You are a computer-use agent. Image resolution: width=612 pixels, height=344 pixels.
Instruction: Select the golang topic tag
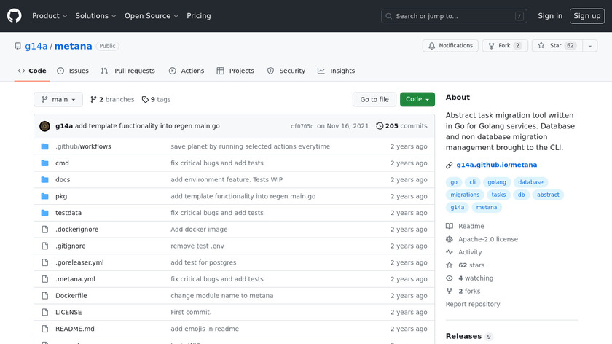click(495, 182)
